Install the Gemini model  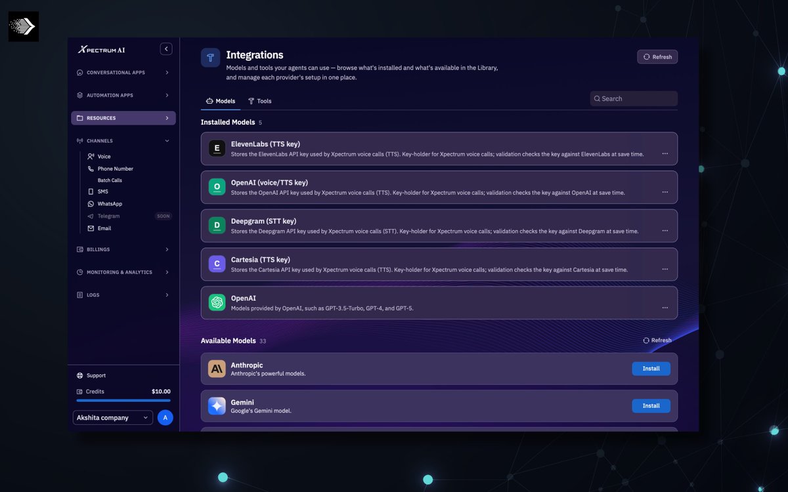click(651, 406)
